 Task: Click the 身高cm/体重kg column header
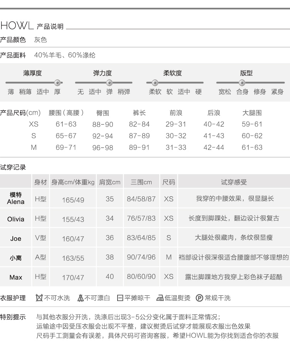click(x=73, y=182)
